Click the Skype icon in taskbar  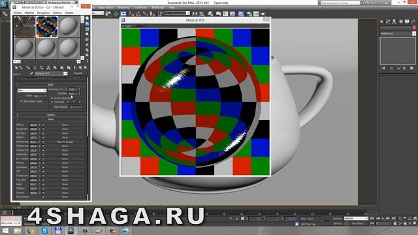44,230
